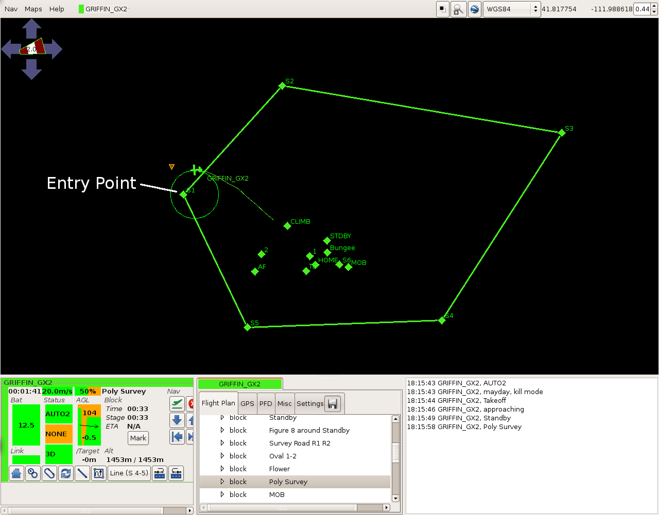
Task: Click the Takeoff airplane icon
Action: pyautogui.click(x=177, y=404)
